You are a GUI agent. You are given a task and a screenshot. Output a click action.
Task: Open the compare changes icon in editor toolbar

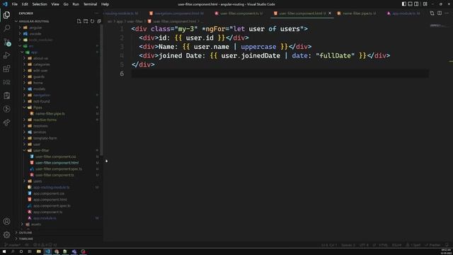(x=432, y=13)
